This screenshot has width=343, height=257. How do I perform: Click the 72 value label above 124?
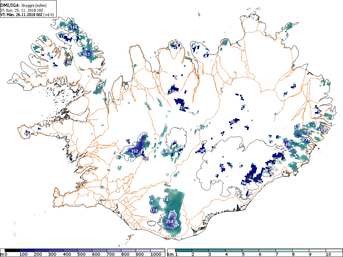tap(166, 199)
